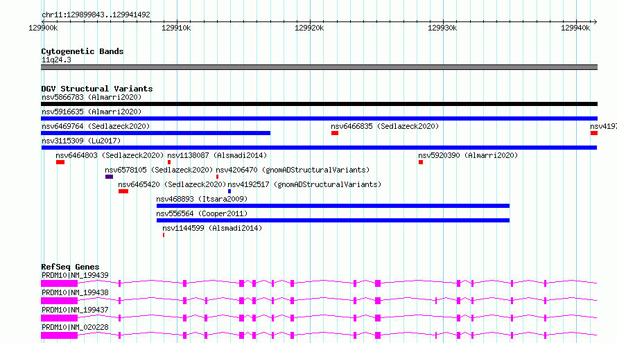This screenshot has width=617, height=343.
Task: Click the 129930k ruler label
Action: tap(442, 28)
